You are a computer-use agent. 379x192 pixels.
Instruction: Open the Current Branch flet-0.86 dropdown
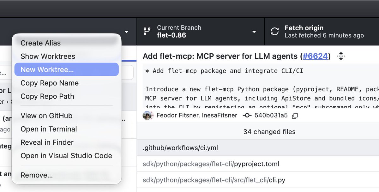click(x=201, y=32)
